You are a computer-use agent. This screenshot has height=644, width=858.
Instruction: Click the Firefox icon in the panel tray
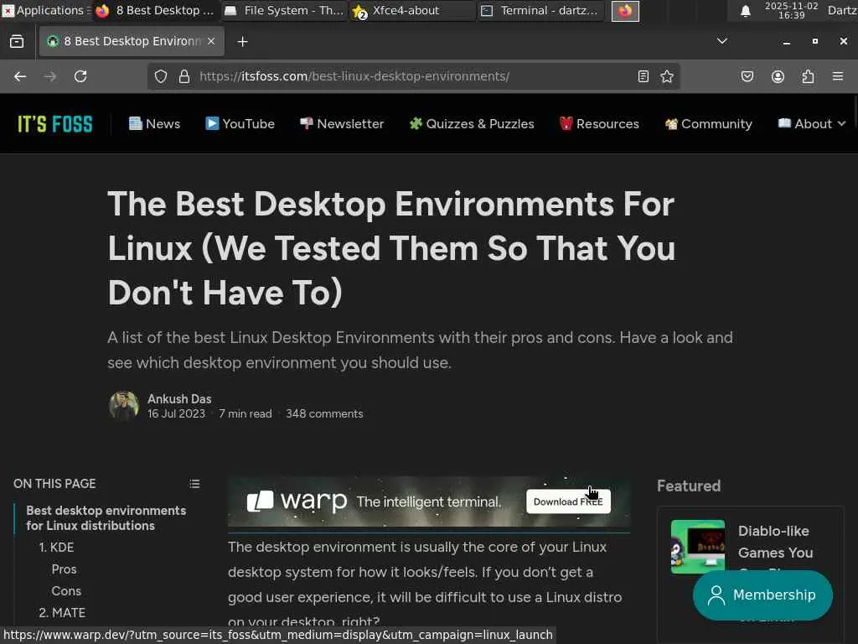click(625, 11)
